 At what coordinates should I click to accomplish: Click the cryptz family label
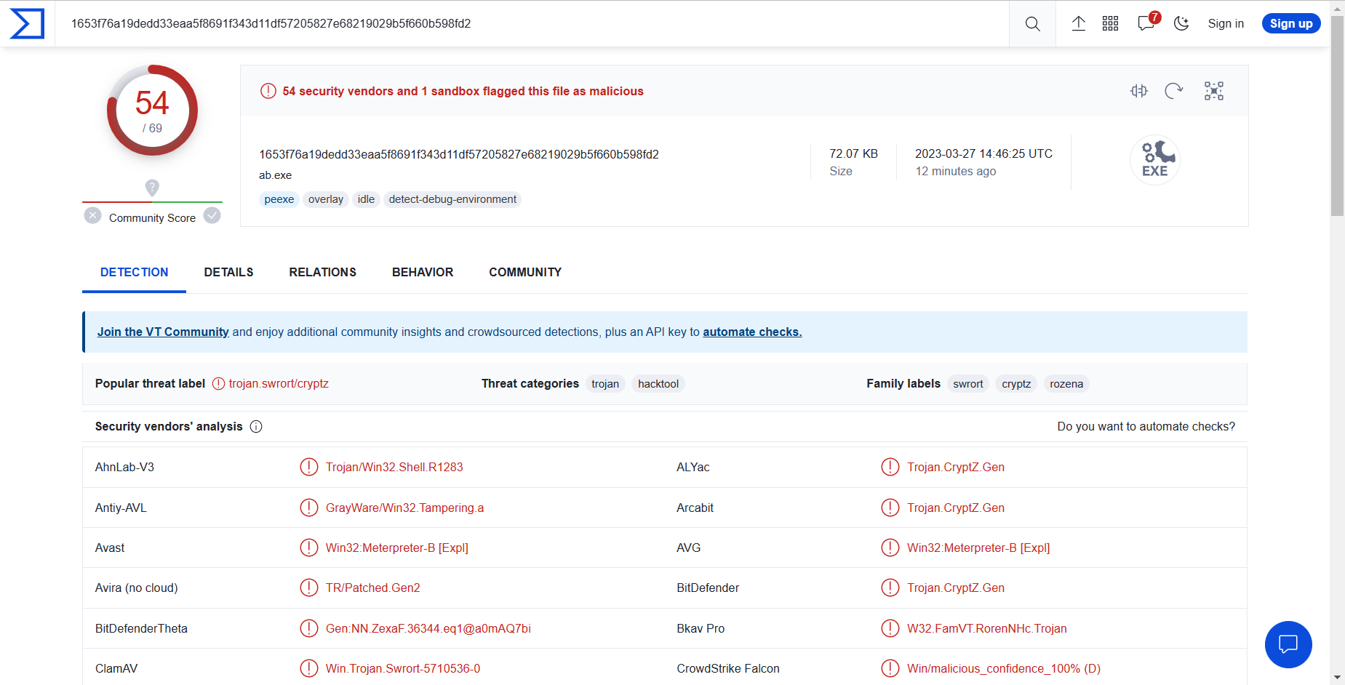click(1016, 384)
